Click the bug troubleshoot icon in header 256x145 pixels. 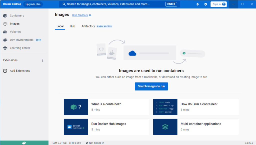[197, 4]
